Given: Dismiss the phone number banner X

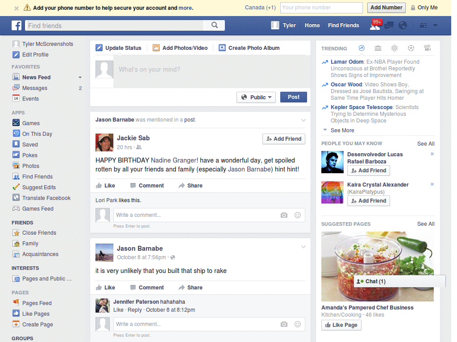Looking at the screenshot, I should [x=17, y=8].
